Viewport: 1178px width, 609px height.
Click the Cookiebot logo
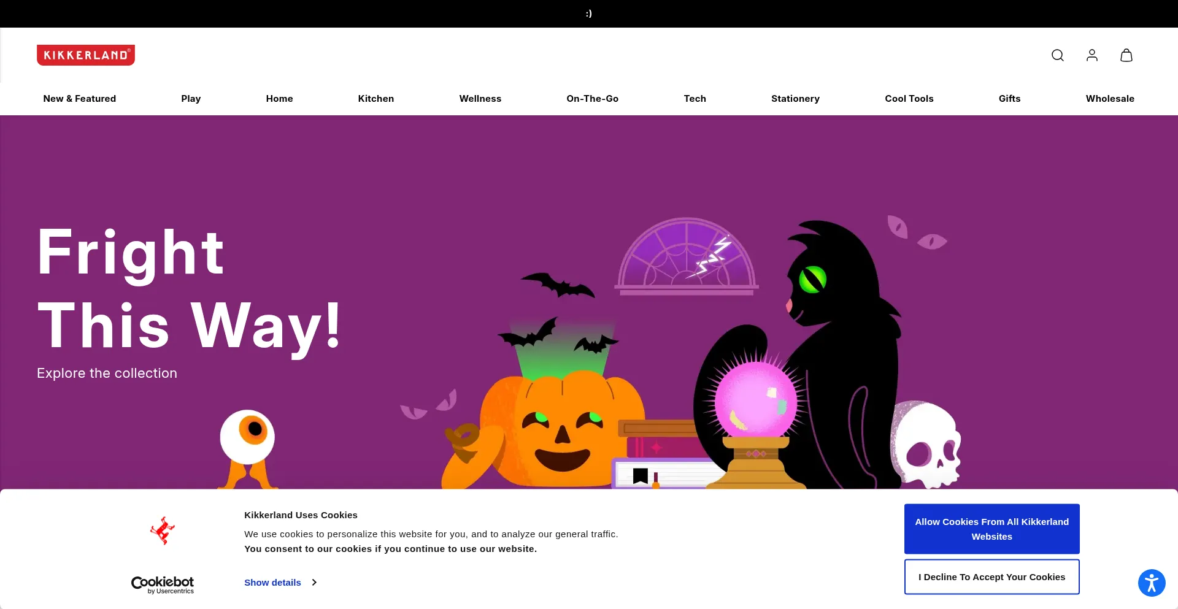163,584
